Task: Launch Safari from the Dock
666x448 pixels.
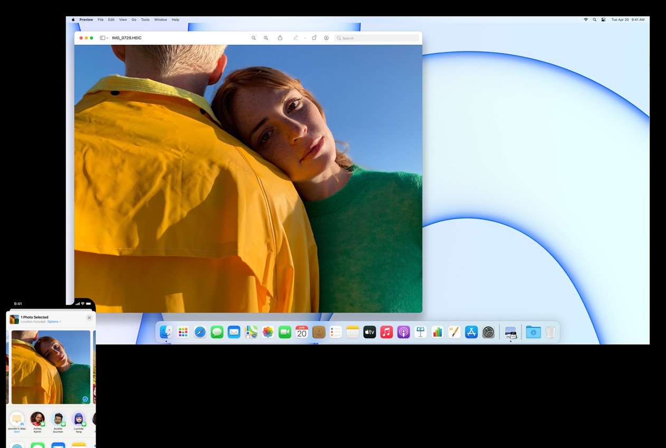Action: pyautogui.click(x=200, y=332)
